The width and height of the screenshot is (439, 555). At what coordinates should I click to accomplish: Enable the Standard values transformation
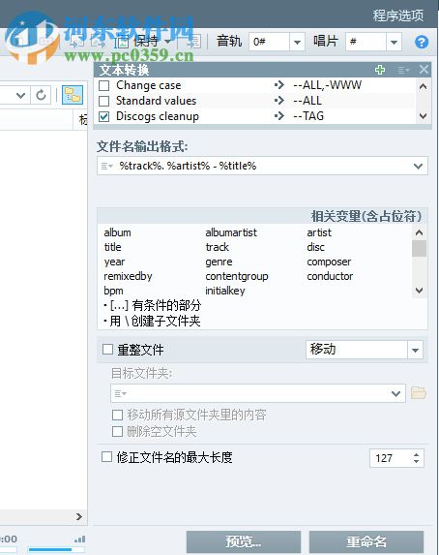pyautogui.click(x=103, y=101)
